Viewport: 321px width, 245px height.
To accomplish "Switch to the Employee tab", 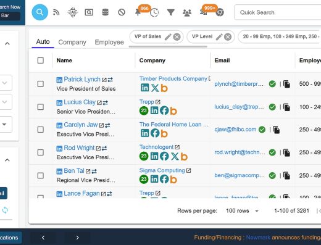I will (x=109, y=42).
